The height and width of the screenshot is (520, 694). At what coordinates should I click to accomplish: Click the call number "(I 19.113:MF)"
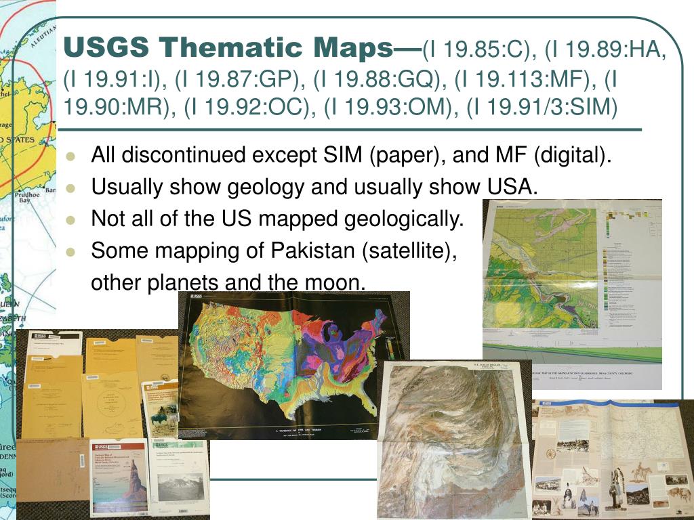coord(524,79)
